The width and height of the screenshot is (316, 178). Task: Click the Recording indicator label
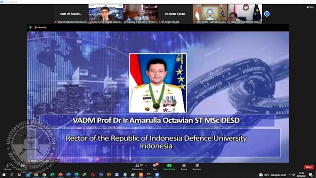40,27
